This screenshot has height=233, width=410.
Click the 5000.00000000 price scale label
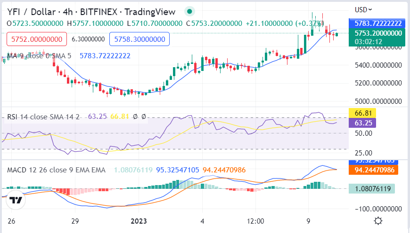coord(378,101)
